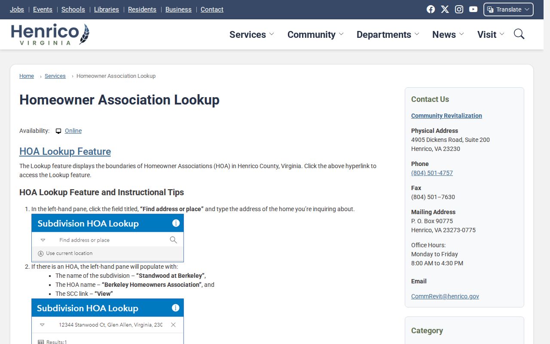Open the site search magnifier icon
This screenshot has height=344, width=550.
[519, 34]
